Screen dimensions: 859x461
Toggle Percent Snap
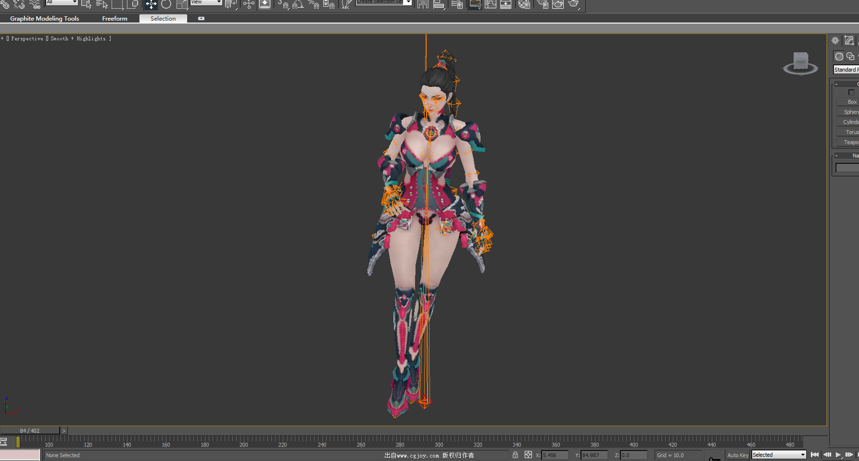pos(314,4)
